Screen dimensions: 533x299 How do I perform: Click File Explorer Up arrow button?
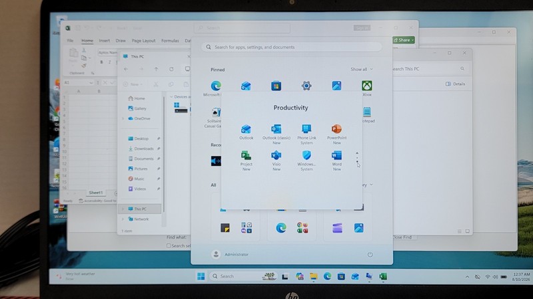tap(156, 69)
